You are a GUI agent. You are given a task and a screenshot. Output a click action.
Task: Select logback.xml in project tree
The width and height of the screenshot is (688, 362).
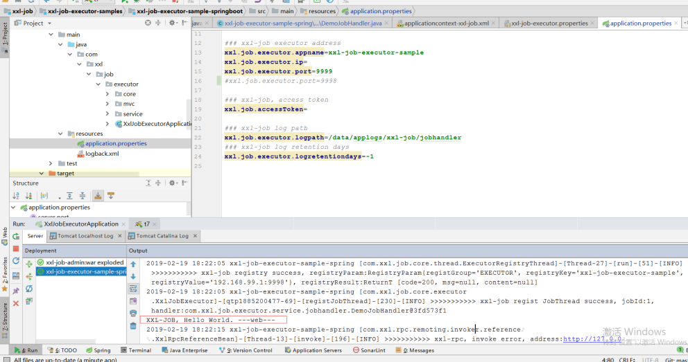pos(98,154)
